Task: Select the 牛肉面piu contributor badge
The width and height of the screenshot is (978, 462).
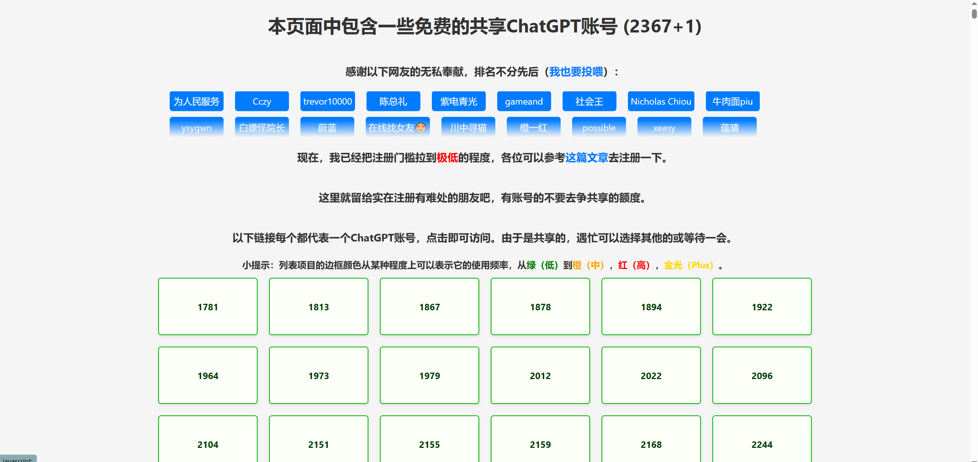Action: coord(732,101)
